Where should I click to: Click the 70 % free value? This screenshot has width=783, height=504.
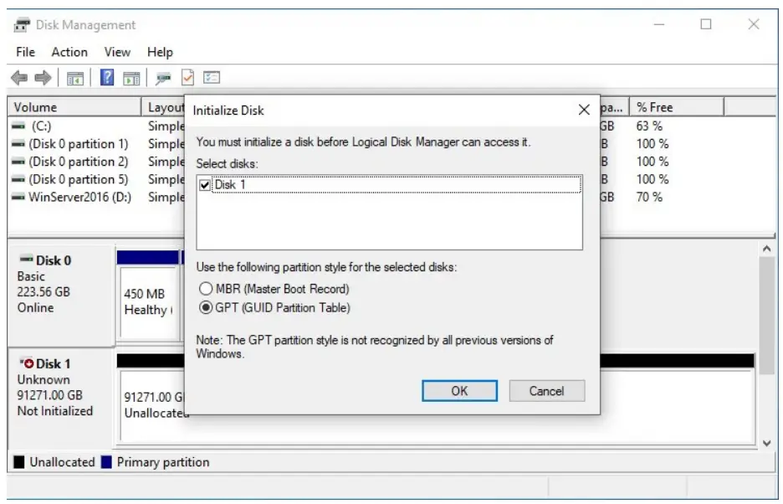click(x=648, y=197)
